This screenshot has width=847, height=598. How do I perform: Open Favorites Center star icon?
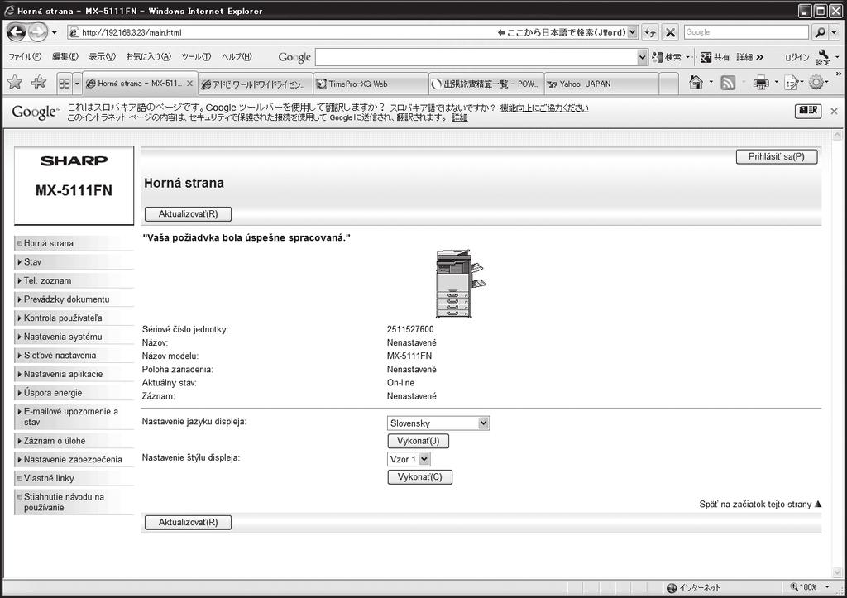[15, 83]
